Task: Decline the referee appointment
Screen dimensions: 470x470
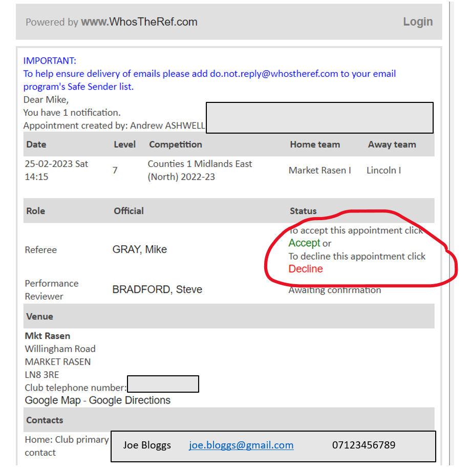Action: point(306,269)
